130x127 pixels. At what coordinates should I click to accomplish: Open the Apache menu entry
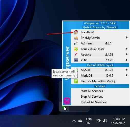click(x=100, y=55)
